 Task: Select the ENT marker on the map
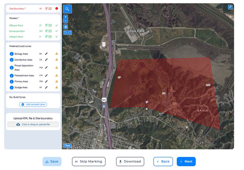click(x=208, y=85)
